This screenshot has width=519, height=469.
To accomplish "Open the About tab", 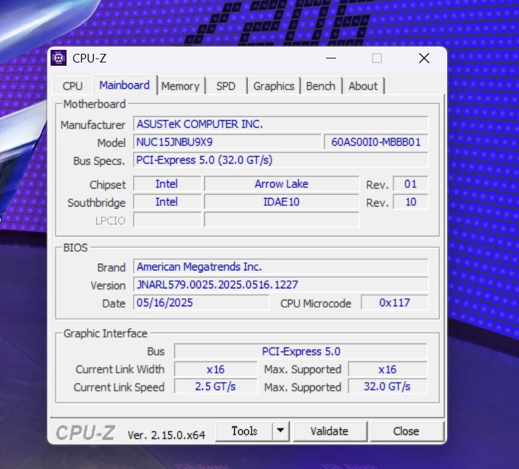I will 363,86.
